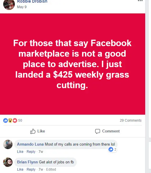
Task: Open the three-dot post options menu
Action: click(x=140, y=1)
